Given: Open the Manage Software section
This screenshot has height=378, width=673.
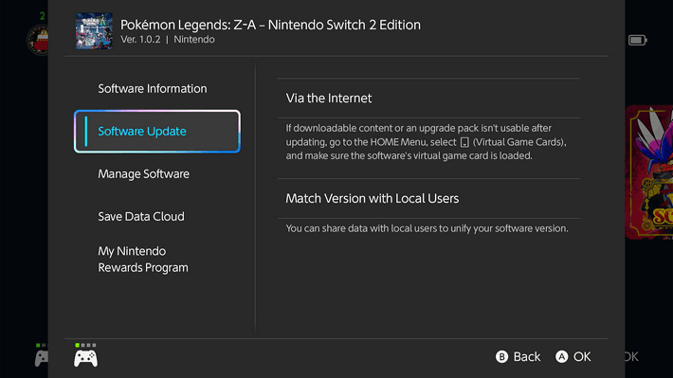Looking at the screenshot, I should 143,173.
